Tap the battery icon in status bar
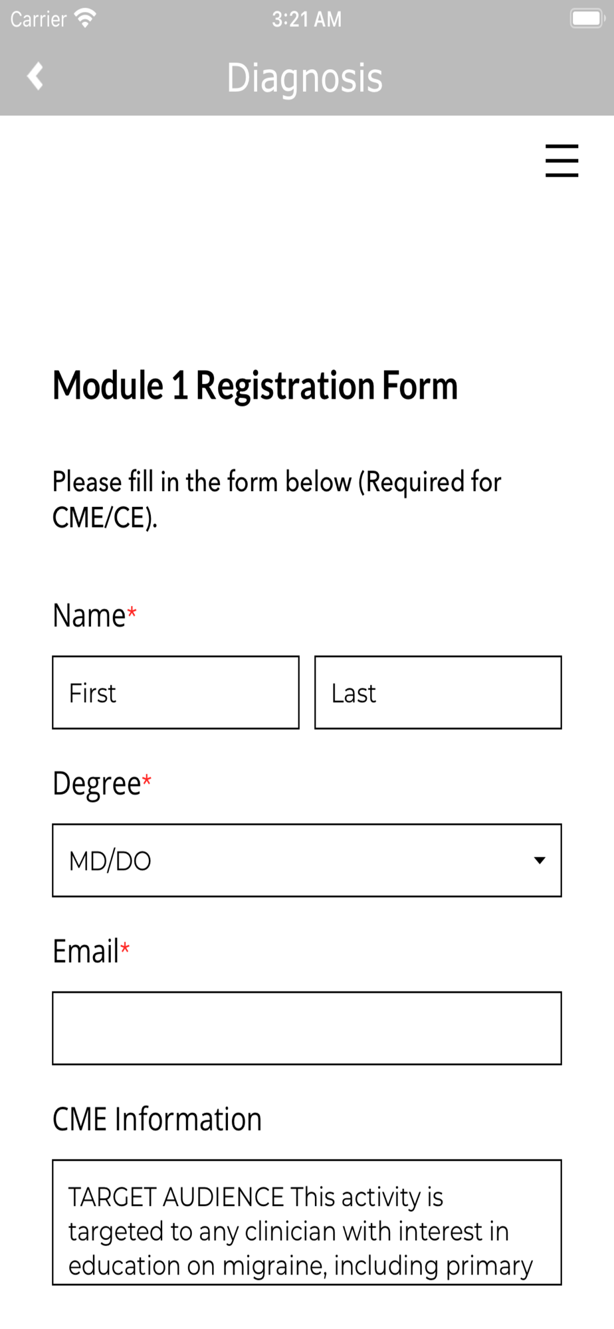 tap(587, 19)
